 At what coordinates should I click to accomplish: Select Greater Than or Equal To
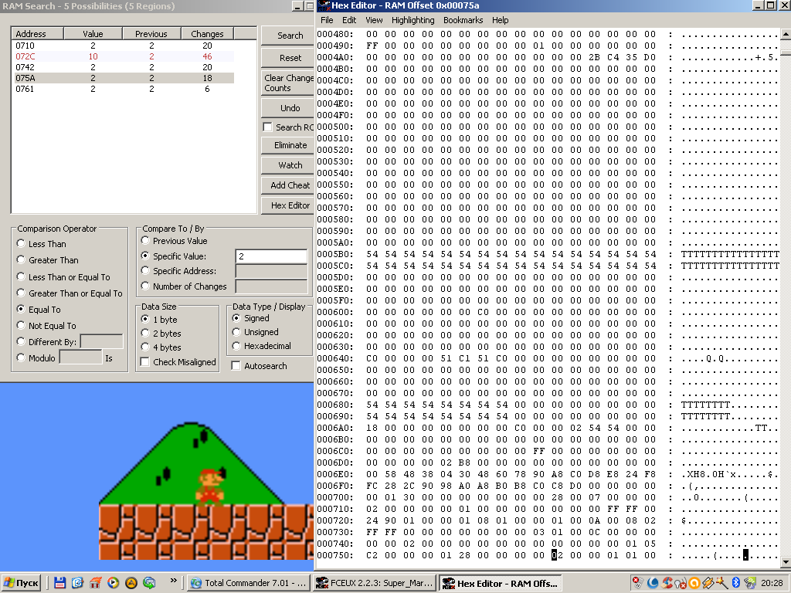21,293
